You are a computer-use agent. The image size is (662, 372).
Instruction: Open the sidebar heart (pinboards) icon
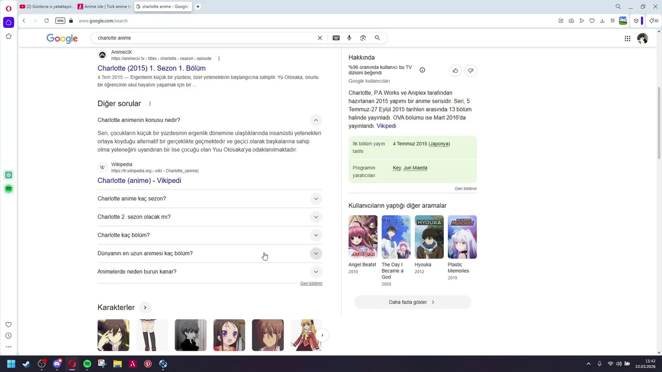[x=8, y=325]
